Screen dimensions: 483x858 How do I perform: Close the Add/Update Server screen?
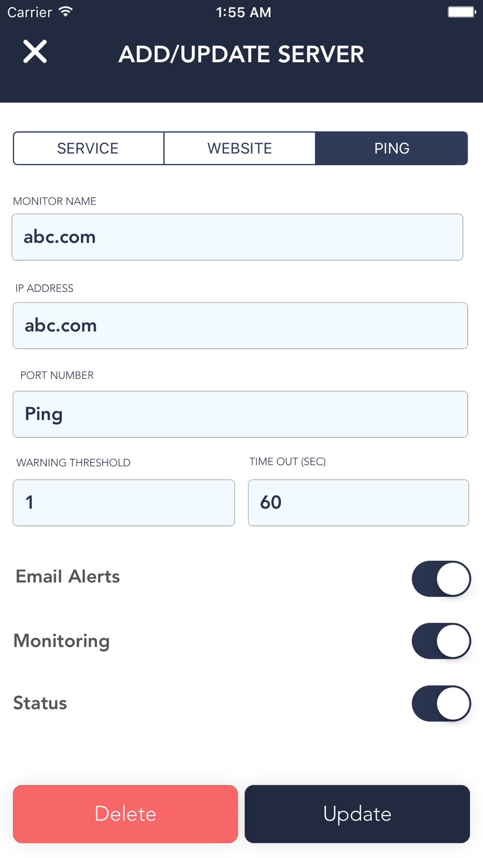tap(35, 52)
